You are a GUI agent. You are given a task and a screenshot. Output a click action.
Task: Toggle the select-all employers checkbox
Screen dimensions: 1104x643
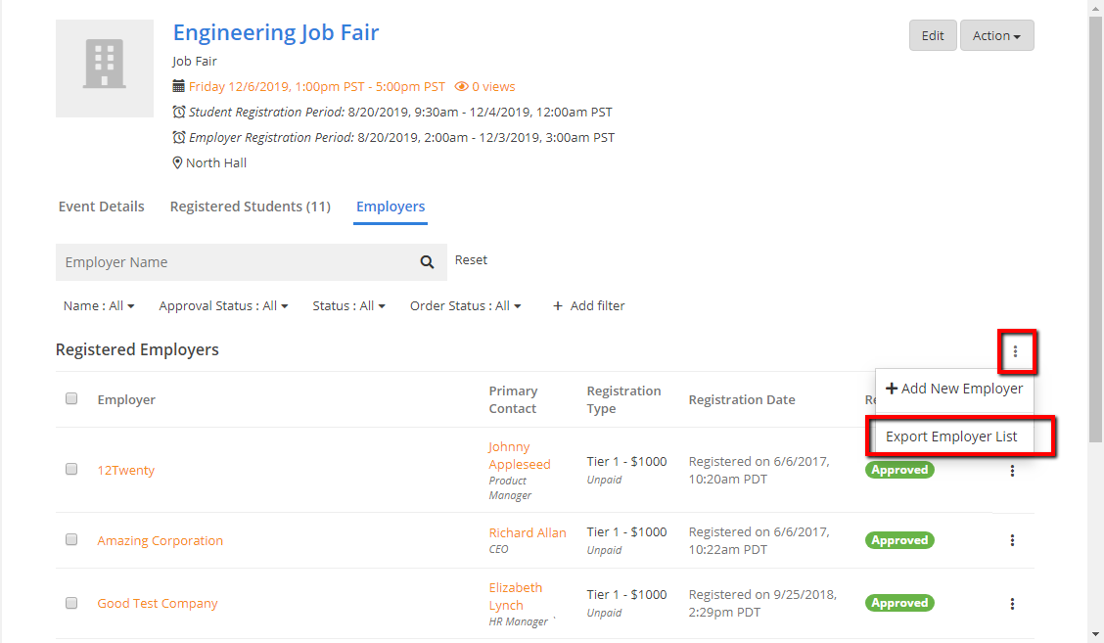[71, 398]
